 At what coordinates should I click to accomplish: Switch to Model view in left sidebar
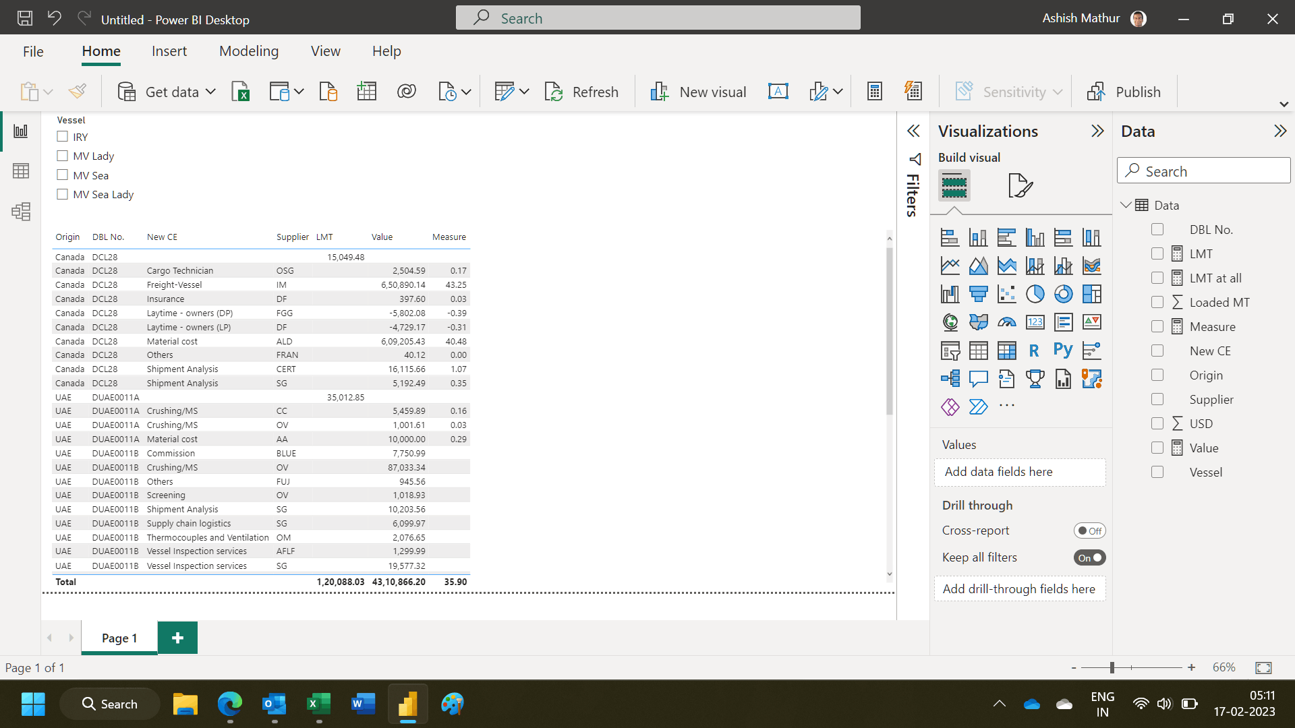[x=21, y=212]
